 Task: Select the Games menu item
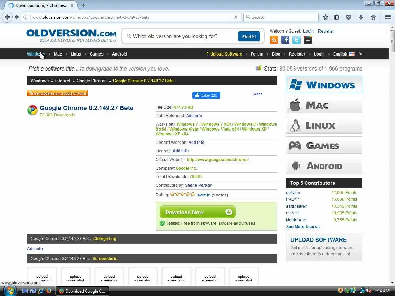point(96,54)
